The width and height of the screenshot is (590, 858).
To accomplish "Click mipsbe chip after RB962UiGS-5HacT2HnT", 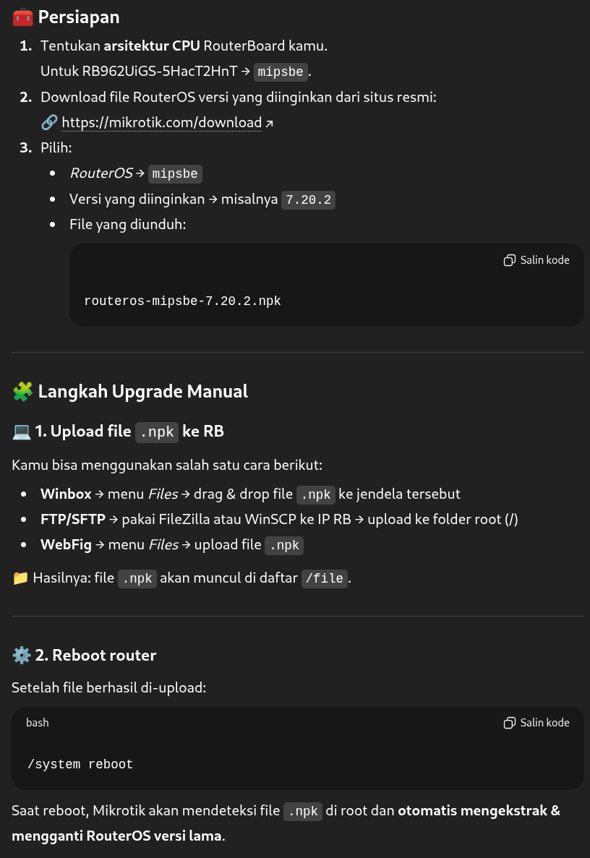I will coord(281,71).
